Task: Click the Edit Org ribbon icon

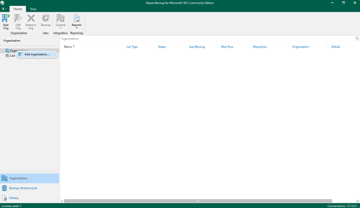Action: 18,22
